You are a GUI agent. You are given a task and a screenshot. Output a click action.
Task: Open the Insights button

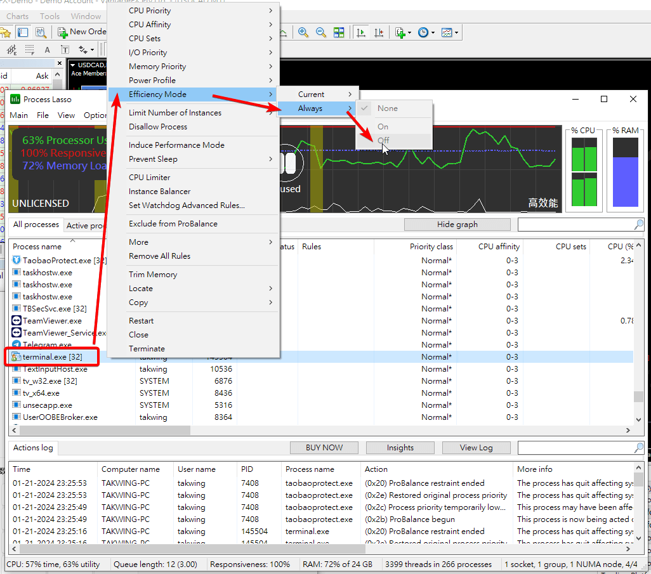(x=400, y=448)
